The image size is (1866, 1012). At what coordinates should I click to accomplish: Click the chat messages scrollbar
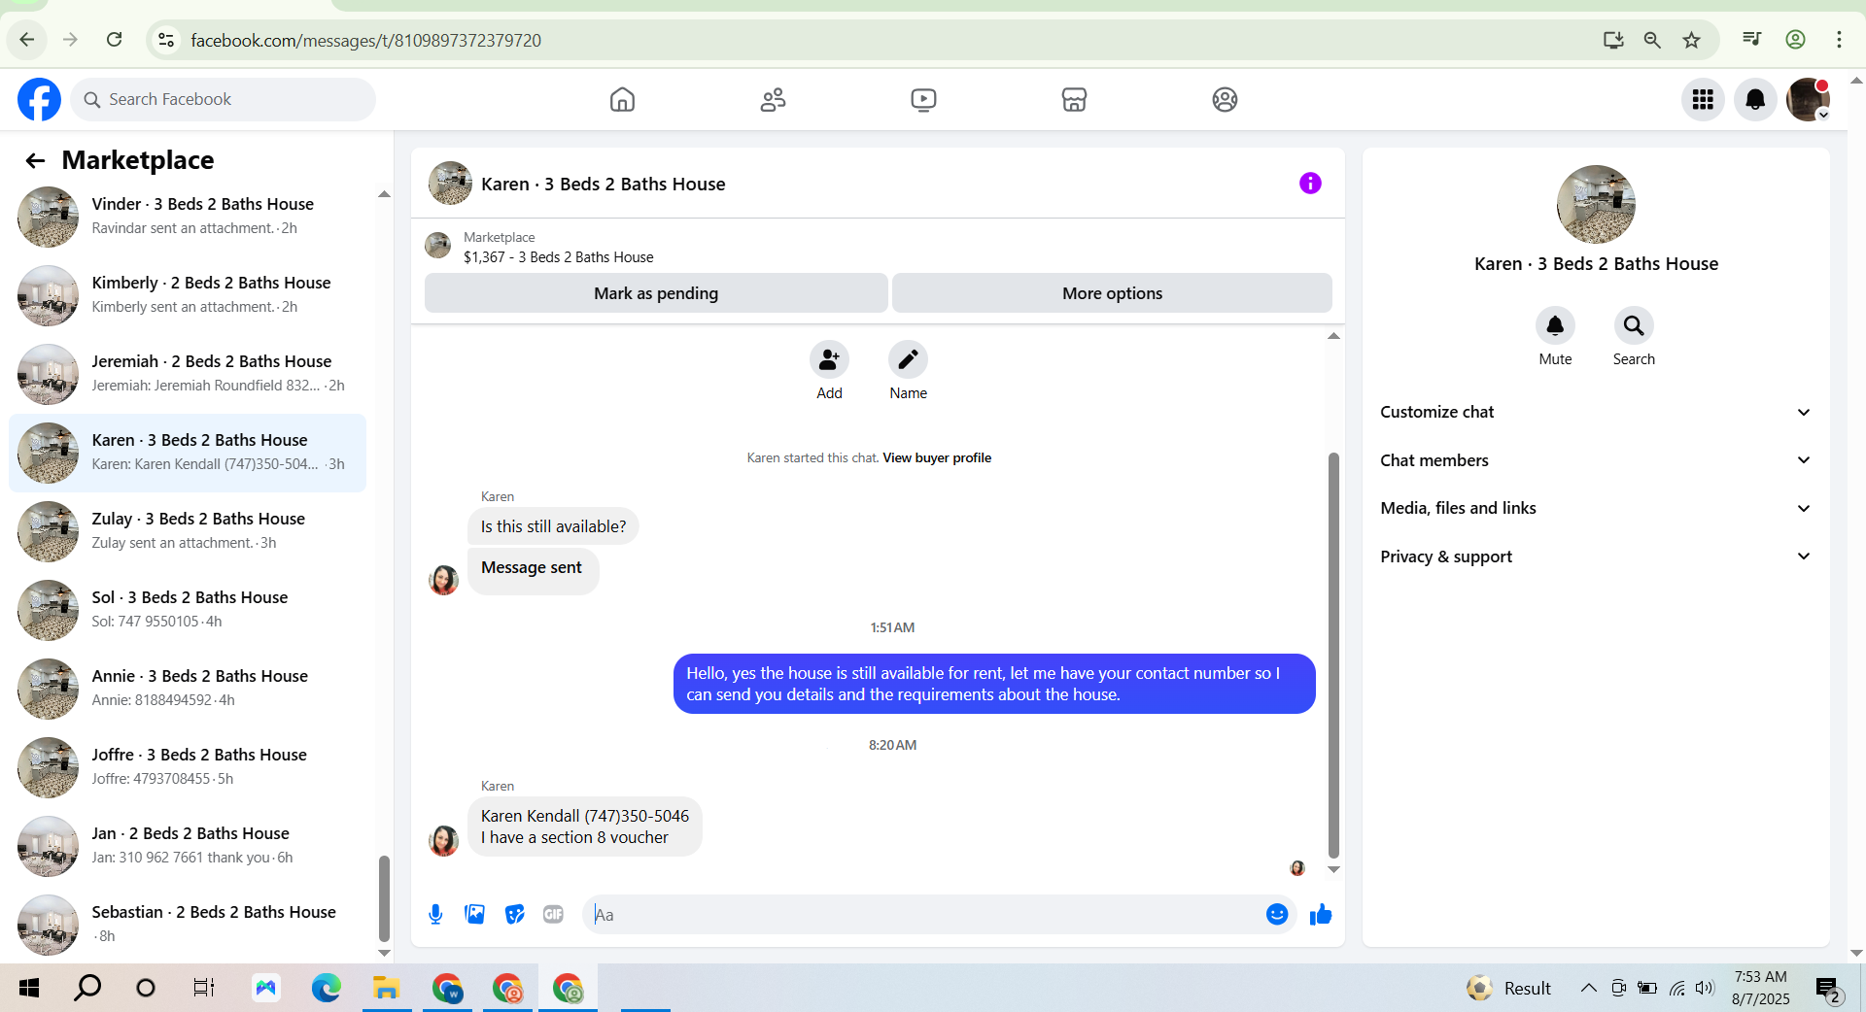pos(1333,656)
